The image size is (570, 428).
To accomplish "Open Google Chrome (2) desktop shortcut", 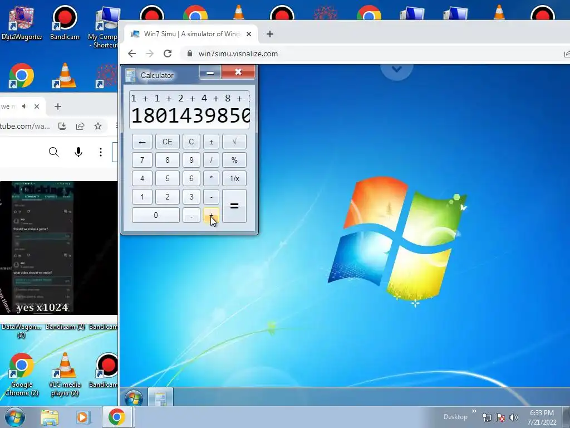I will [x=22, y=374].
